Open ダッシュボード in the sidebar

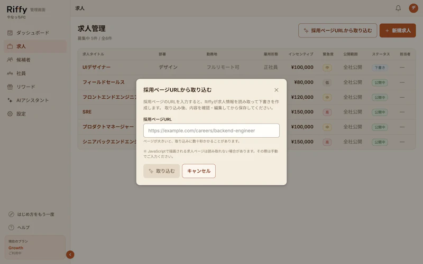35,33
